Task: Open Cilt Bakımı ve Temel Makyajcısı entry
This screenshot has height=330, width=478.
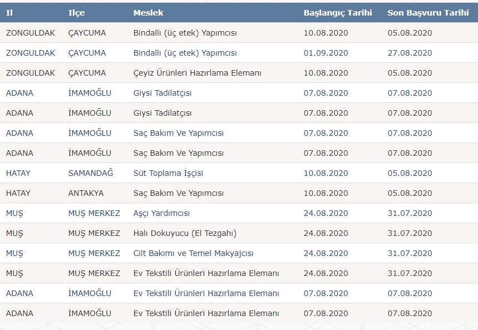Action: tap(193, 253)
